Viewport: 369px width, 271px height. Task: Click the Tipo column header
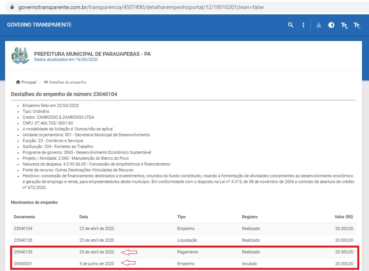[x=181, y=217]
